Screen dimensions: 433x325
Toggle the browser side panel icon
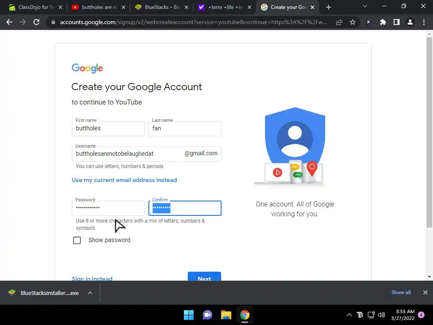point(397,22)
